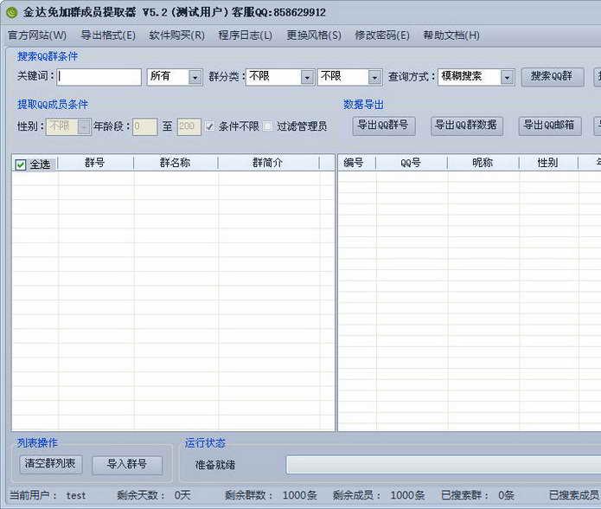Click the 搜索QQ群 button
The image size is (601, 509).
552,77
